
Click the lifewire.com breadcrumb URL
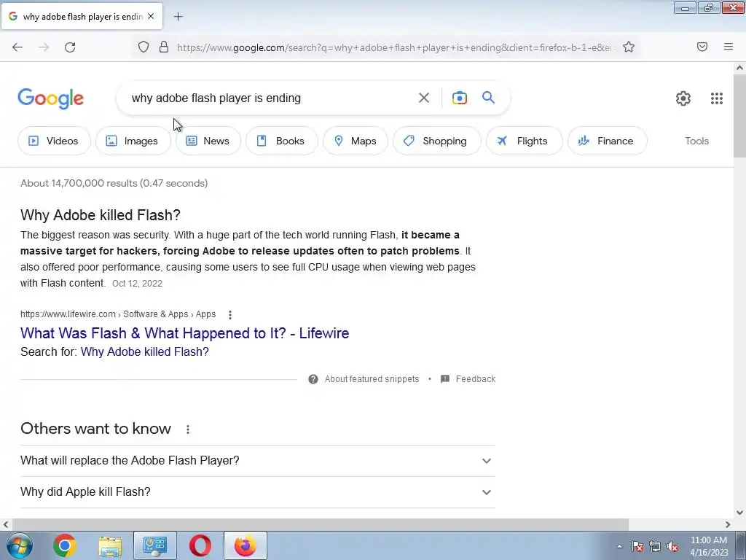[118, 314]
